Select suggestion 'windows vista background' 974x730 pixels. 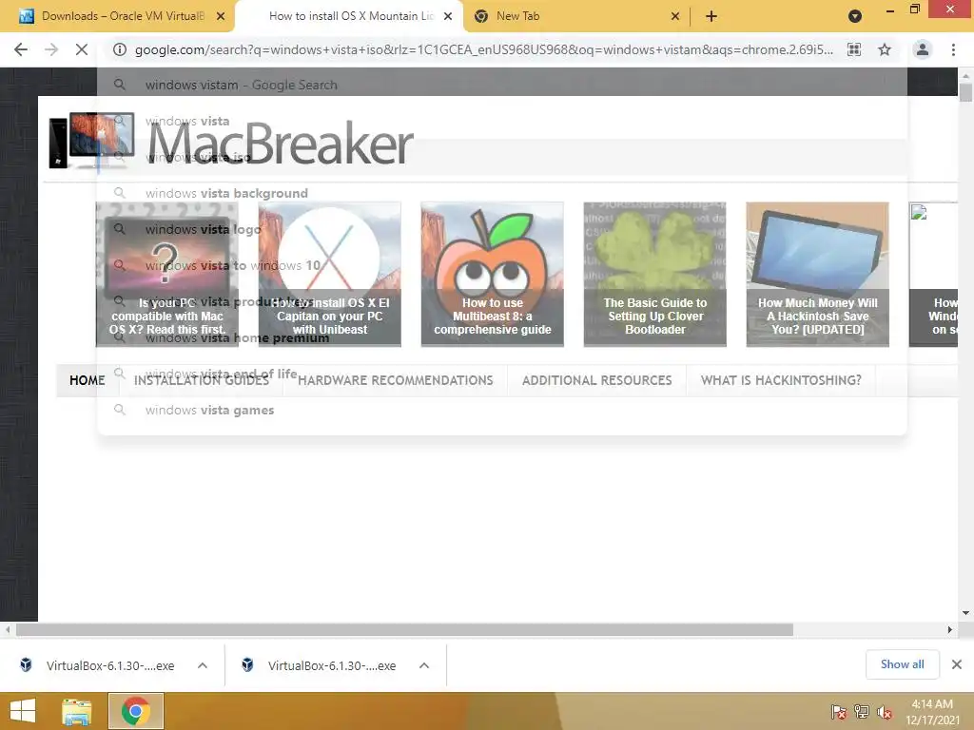pos(502,193)
